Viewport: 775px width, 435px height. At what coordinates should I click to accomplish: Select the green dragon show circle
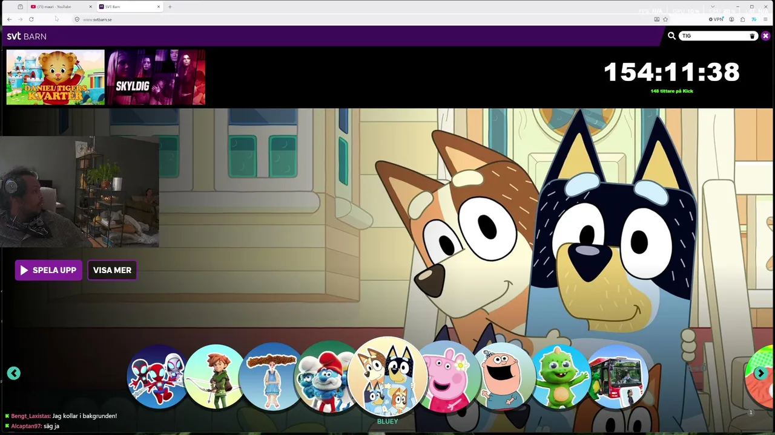561,376
